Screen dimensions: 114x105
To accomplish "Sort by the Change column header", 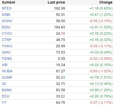I will (106, 2).
